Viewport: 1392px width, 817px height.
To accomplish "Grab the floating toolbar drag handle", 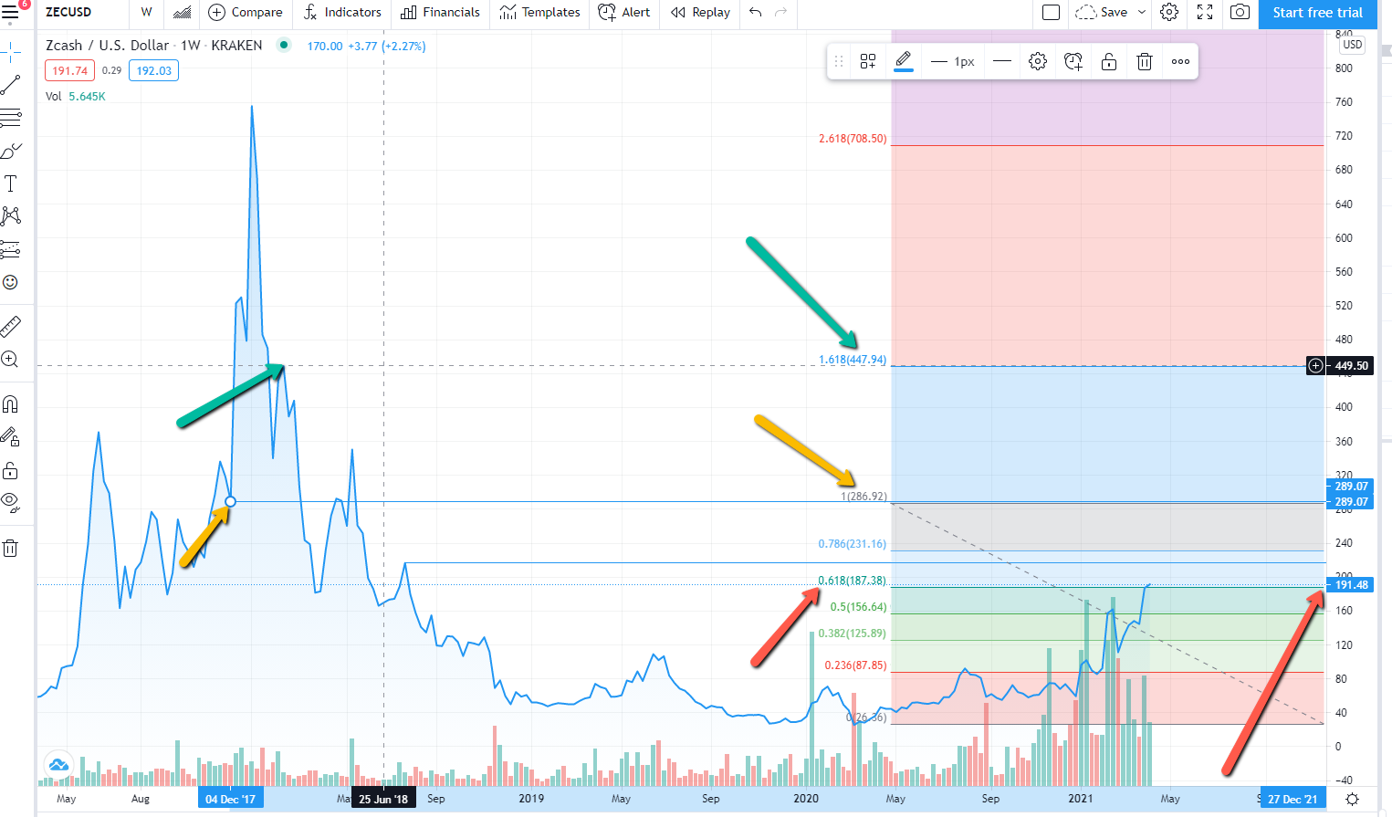I will point(838,61).
